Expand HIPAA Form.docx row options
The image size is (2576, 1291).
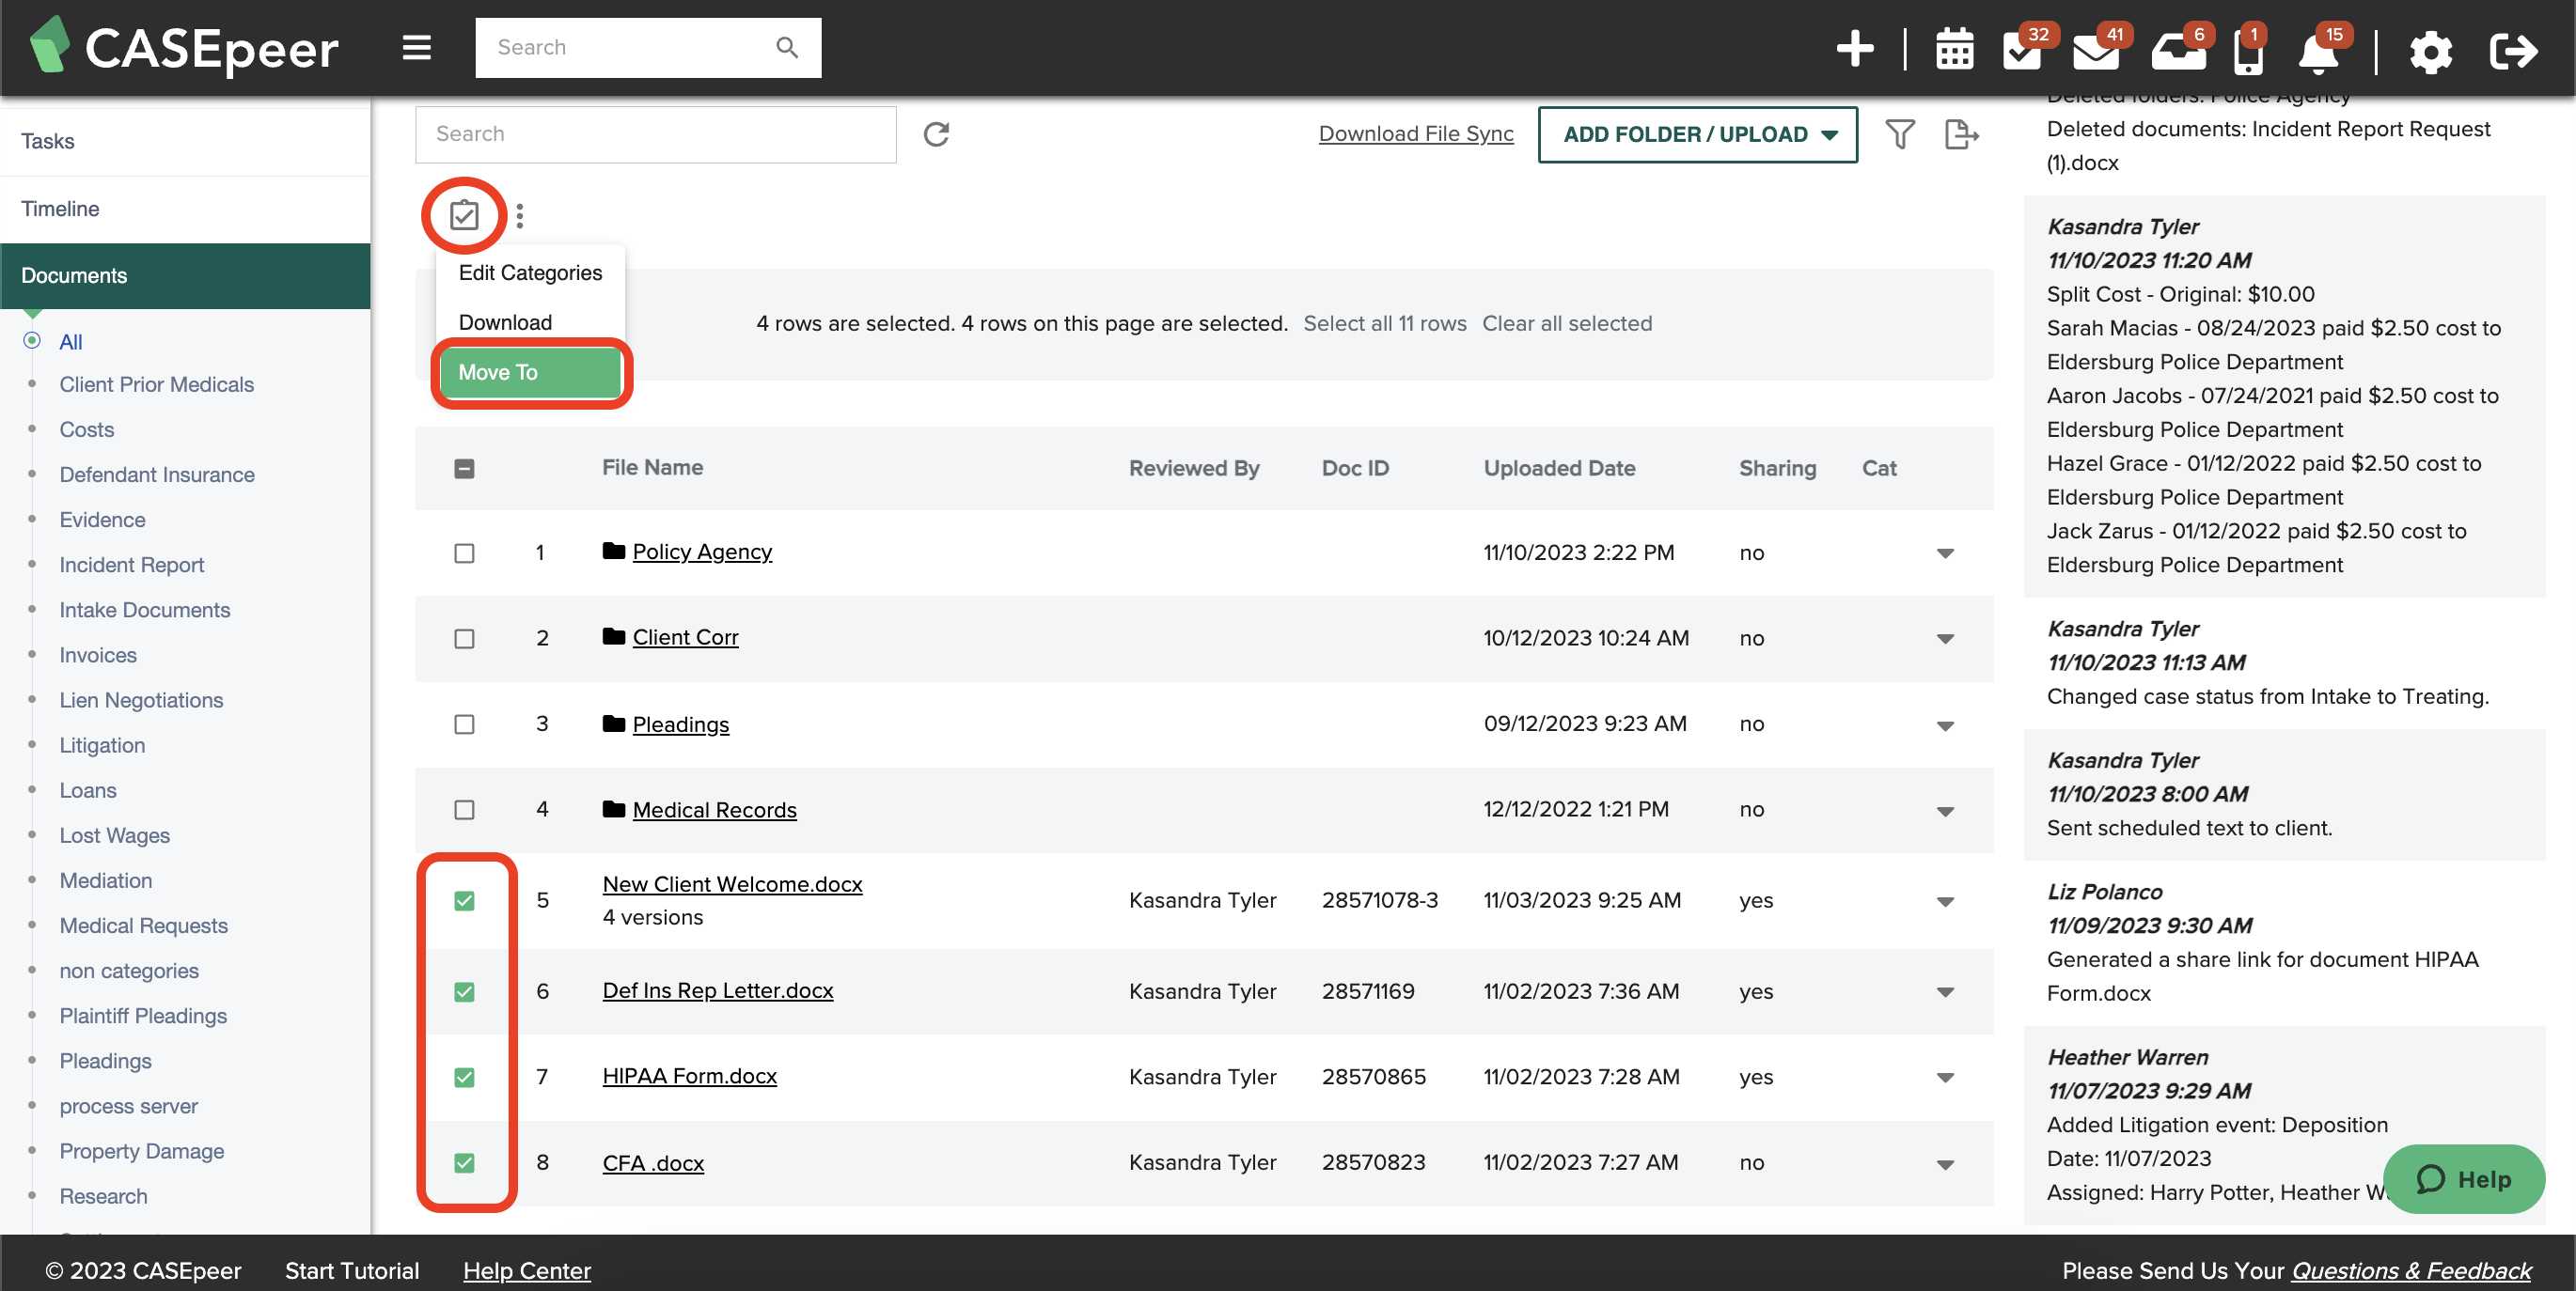click(1945, 1078)
